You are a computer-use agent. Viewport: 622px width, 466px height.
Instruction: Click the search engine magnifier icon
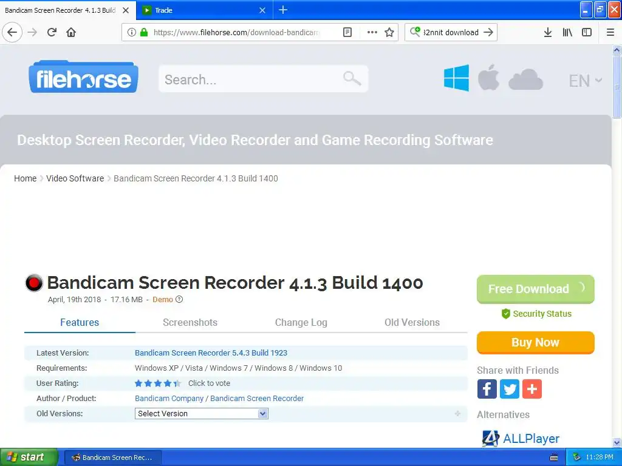[415, 32]
